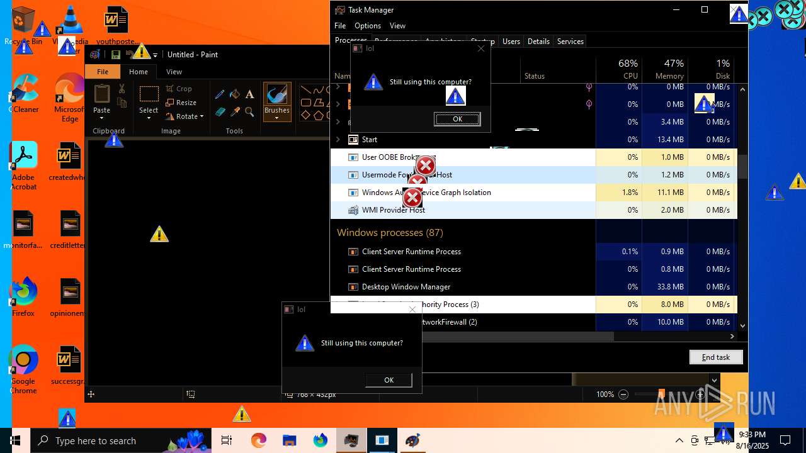Open the Paste dropdown arrow
The width and height of the screenshot is (806, 453).
[101, 118]
